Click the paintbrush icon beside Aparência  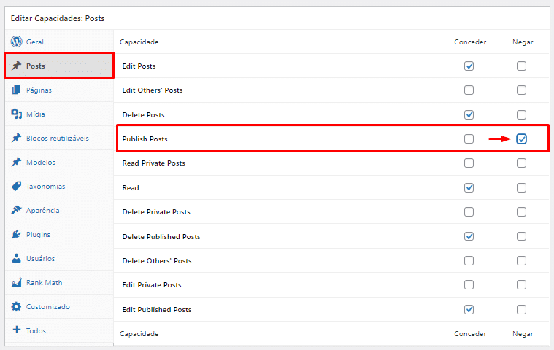[16, 210]
